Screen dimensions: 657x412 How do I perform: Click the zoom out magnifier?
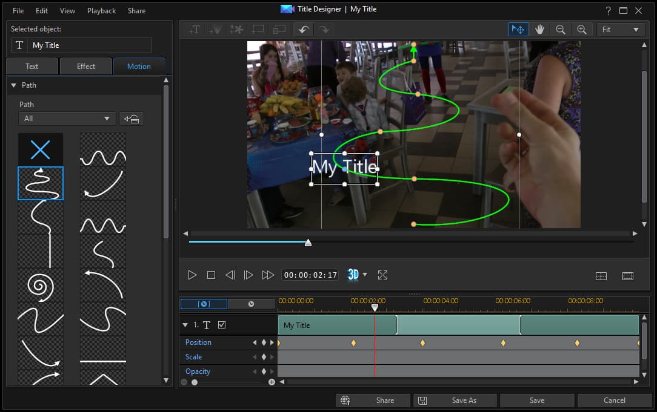pos(561,29)
